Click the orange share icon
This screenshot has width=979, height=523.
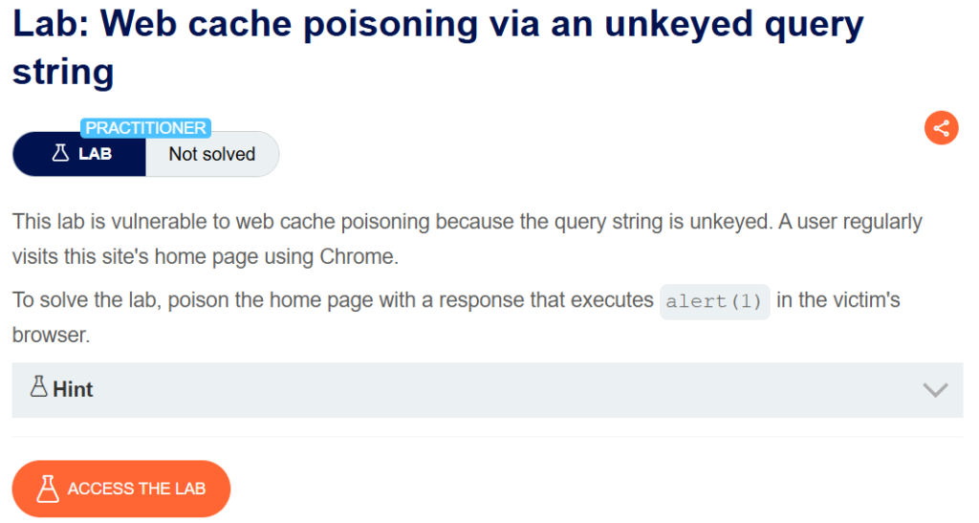(941, 128)
